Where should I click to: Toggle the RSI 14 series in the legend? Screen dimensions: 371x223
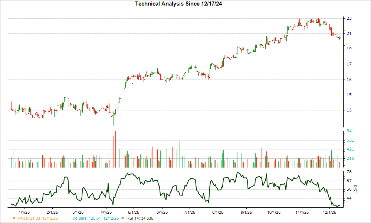tap(139, 219)
